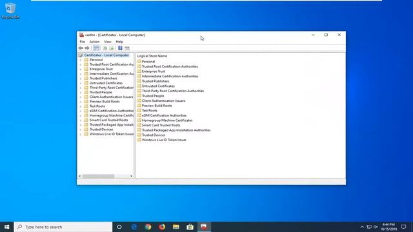Open Recycle Bin desktop icon
The image size is (413, 232).
point(10,10)
